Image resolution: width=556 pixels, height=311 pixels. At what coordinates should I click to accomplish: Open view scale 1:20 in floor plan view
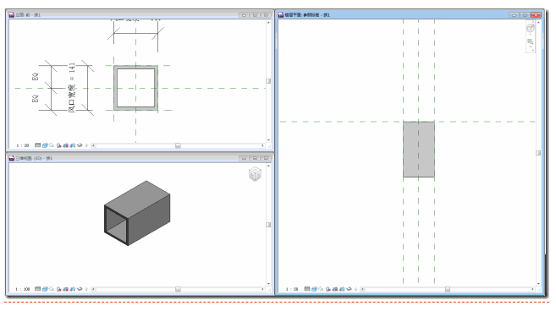[x=292, y=289]
